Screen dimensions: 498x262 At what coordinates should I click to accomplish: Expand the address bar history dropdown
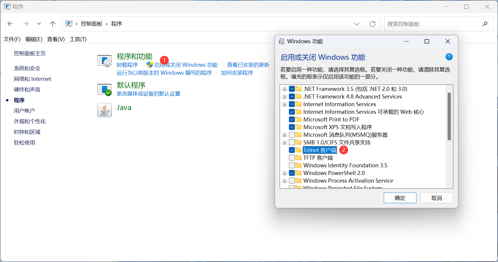point(357,24)
